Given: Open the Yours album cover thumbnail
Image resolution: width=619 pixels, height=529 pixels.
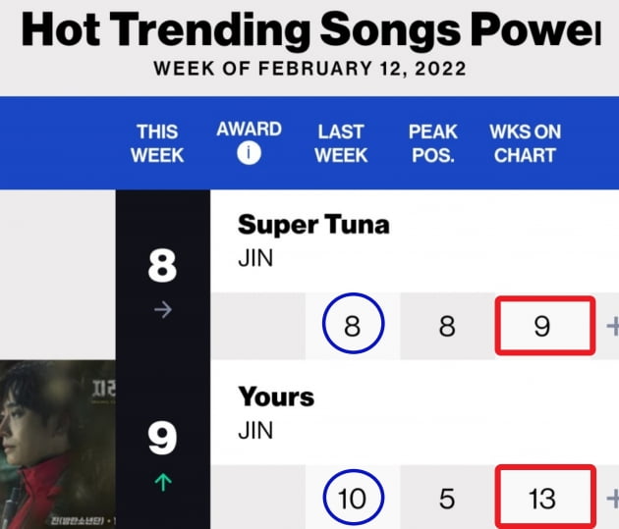Looking at the screenshot, I should (x=58, y=445).
